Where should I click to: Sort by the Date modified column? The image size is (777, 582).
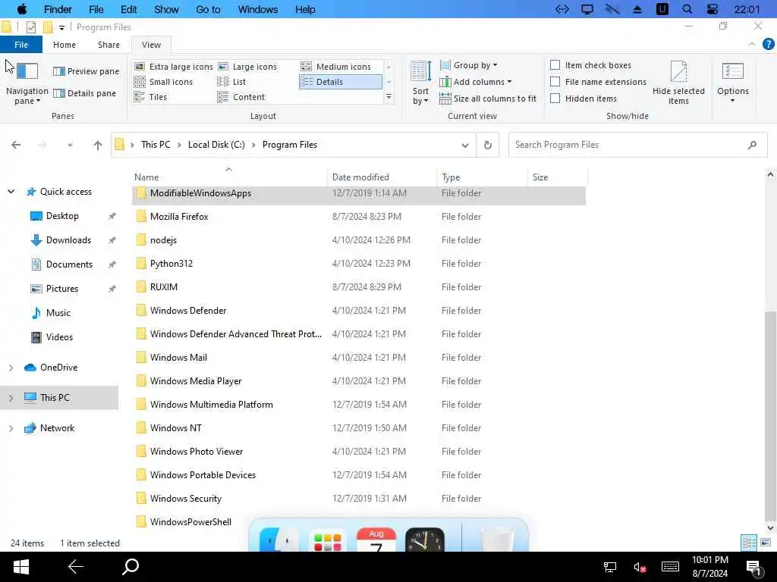click(382, 177)
